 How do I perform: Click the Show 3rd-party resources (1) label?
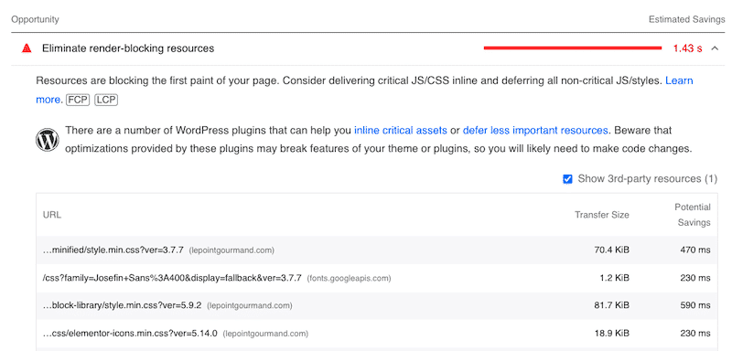pos(648,179)
